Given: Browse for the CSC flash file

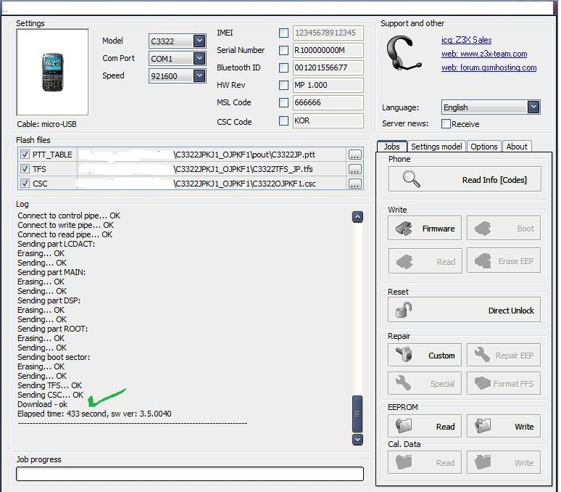Looking at the screenshot, I should click(x=355, y=184).
